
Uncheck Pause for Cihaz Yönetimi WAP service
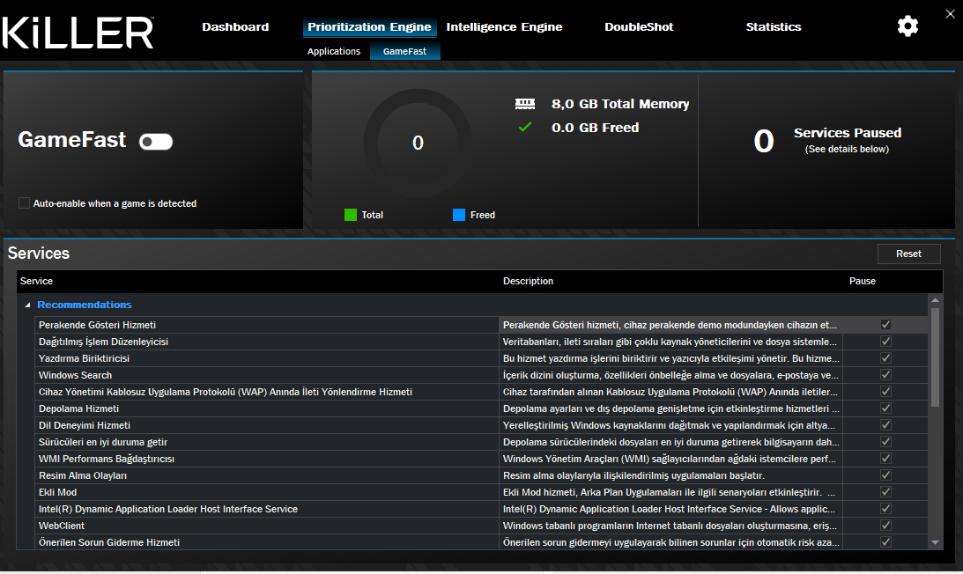click(x=885, y=392)
